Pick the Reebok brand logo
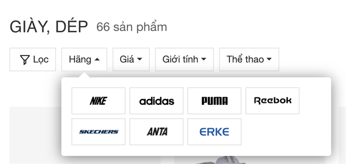 tap(272, 101)
